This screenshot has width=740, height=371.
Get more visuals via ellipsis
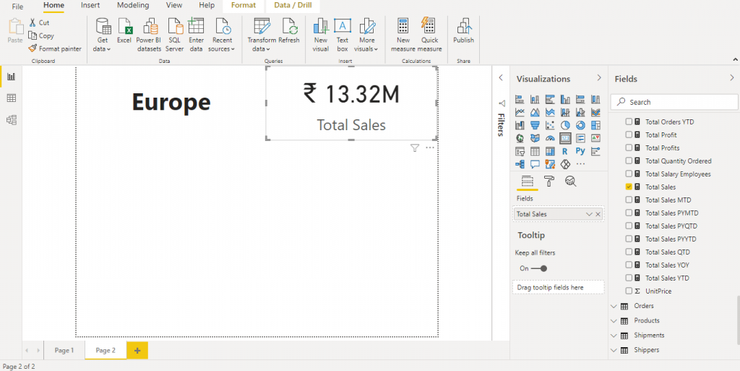580,164
